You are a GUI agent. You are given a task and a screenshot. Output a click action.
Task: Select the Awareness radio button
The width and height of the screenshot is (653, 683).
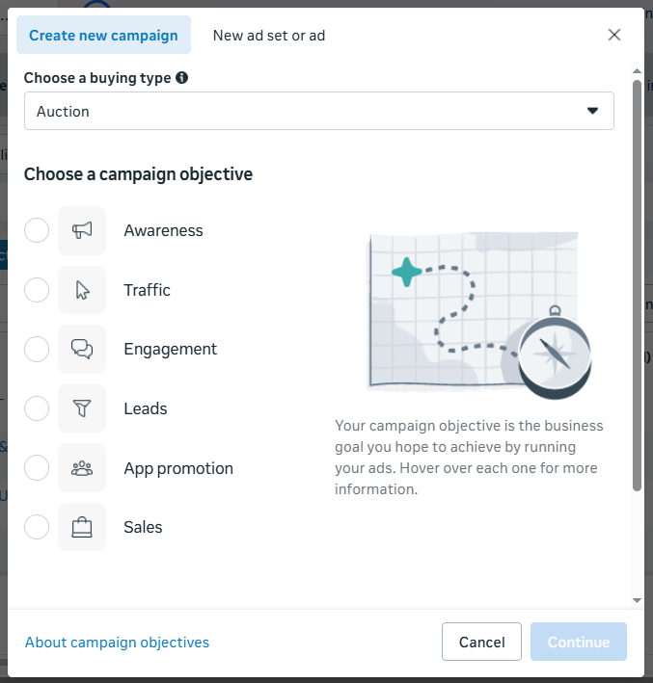(37, 231)
